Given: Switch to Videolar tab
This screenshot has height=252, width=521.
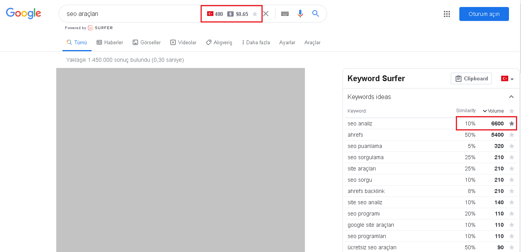Looking at the screenshot, I should pos(183,42).
